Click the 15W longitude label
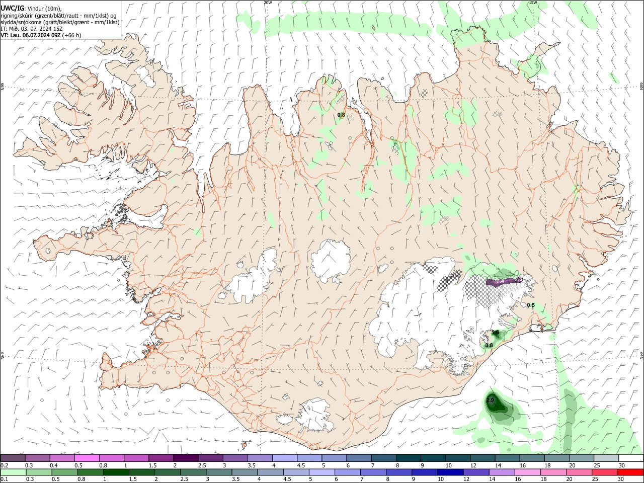The height and width of the screenshot is (483, 644). [x=533, y=3]
